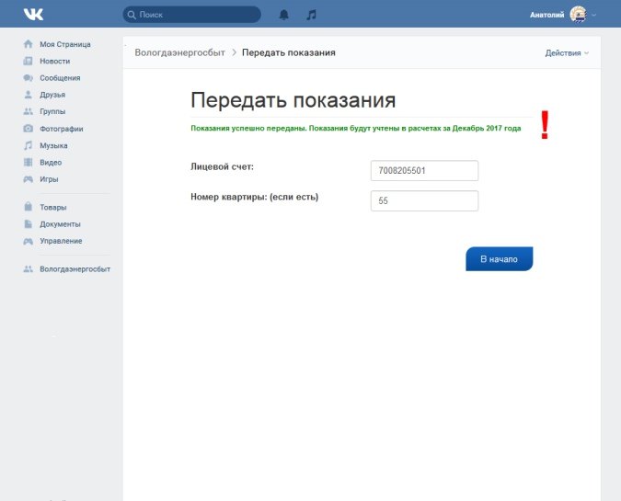Click the VK logo in header
621x501 pixels.
click(x=33, y=15)
